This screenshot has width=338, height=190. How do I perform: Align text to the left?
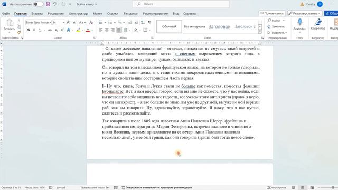101,30
